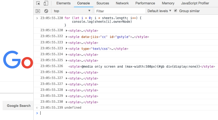The image size is (218, 120).
Task: Clear the console with the ban icon
Action: click(46, 11)
